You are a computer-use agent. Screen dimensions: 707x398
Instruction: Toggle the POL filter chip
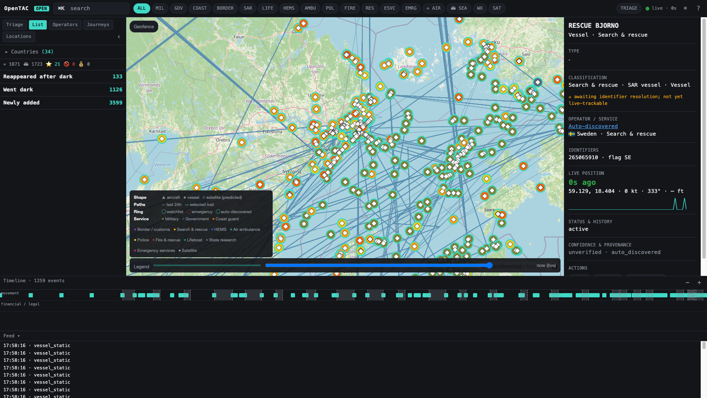click(x=330, y=8)
